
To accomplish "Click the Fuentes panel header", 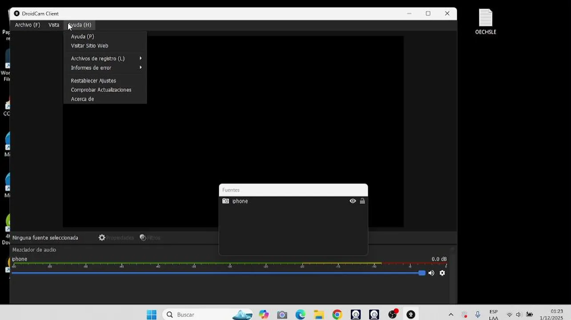I will (294, 190).
